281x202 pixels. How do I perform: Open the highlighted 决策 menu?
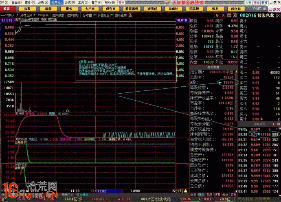[x=56, y=2]
